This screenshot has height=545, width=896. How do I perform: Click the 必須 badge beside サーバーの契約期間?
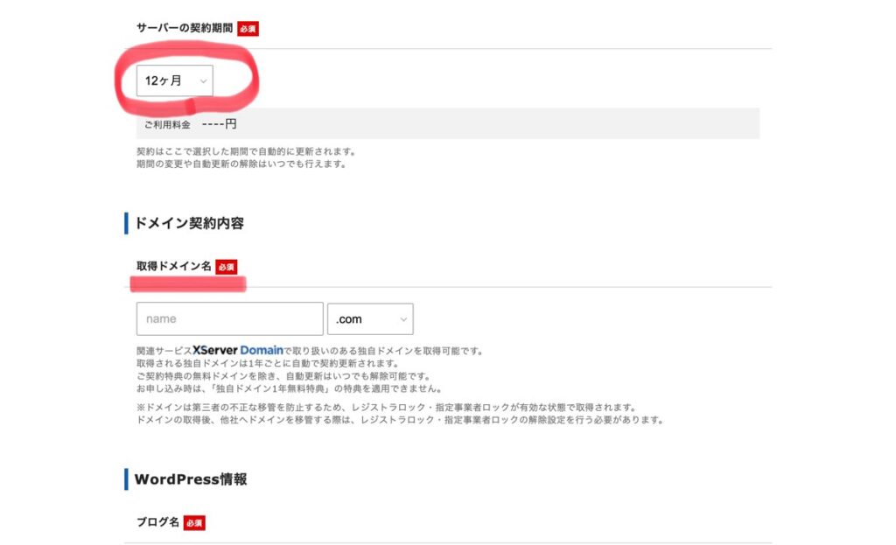[248, 29]
